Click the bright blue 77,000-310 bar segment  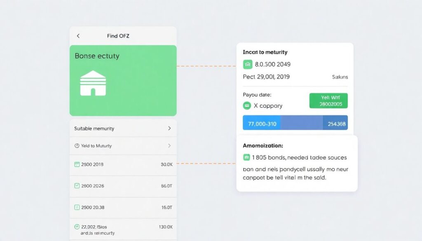click(x=262, y=123)
